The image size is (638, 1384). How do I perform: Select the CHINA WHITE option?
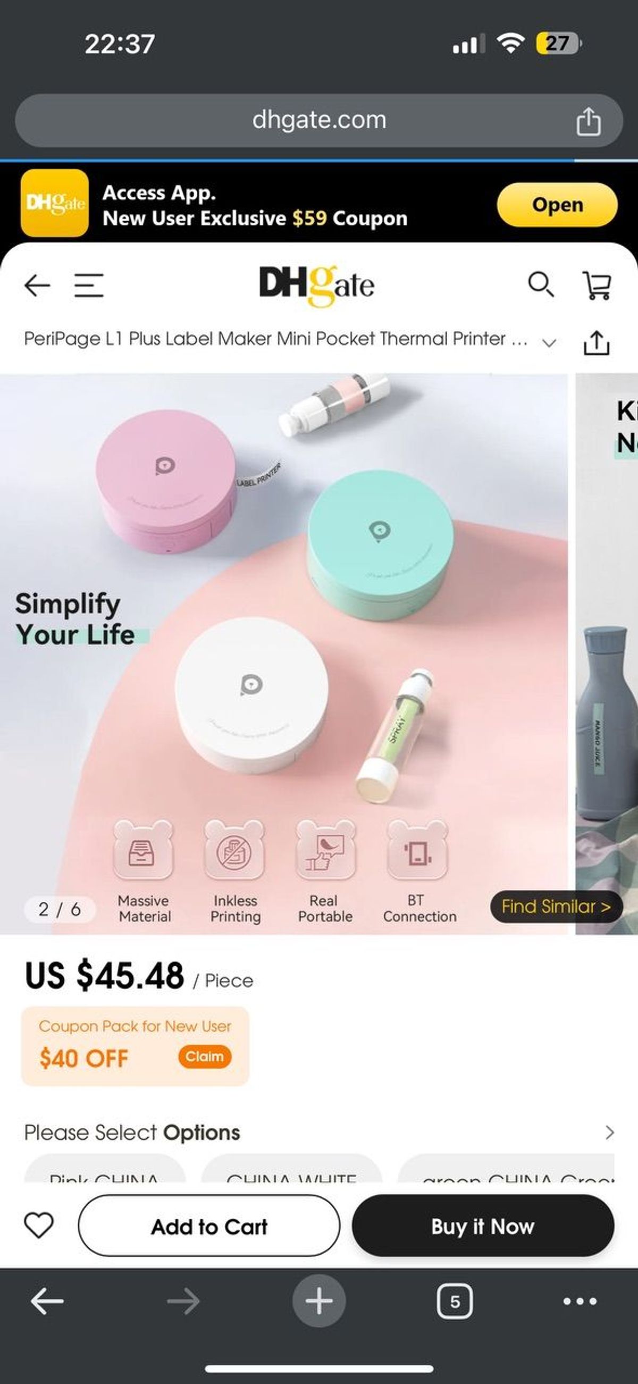pyautogui.click(x=291, y=1168)
